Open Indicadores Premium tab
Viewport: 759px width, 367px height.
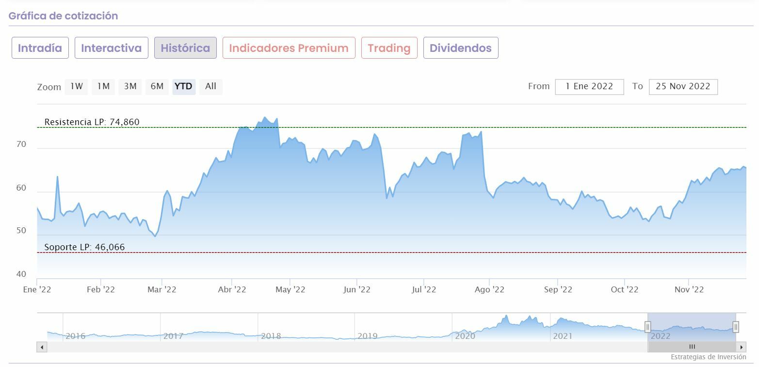click(289, 48)
